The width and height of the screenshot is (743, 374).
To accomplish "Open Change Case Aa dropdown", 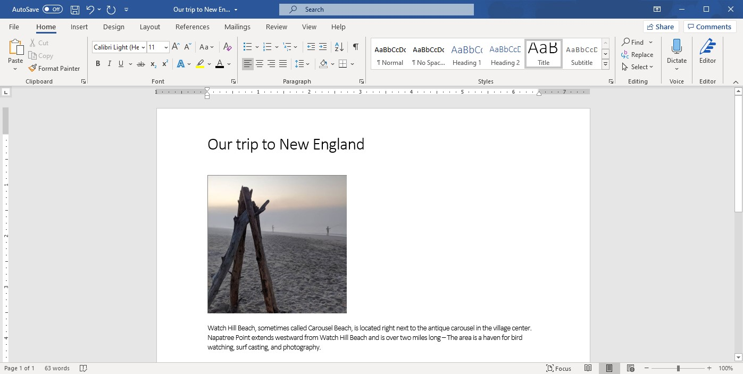I will pyautogui.click(x=206, y=47).
